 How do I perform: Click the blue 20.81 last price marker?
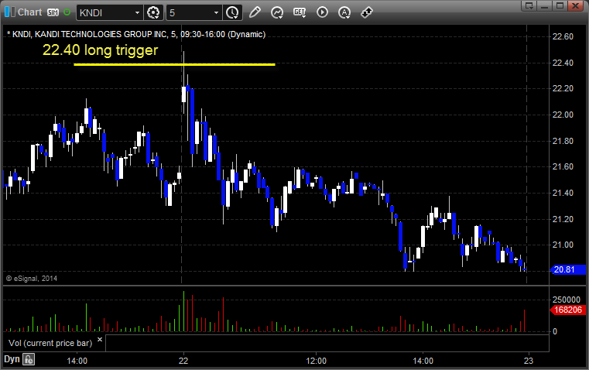568,269
